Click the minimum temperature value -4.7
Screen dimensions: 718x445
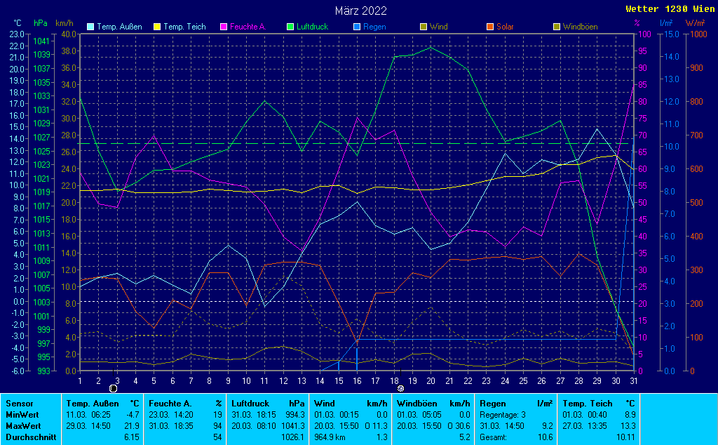pos(133,415)
